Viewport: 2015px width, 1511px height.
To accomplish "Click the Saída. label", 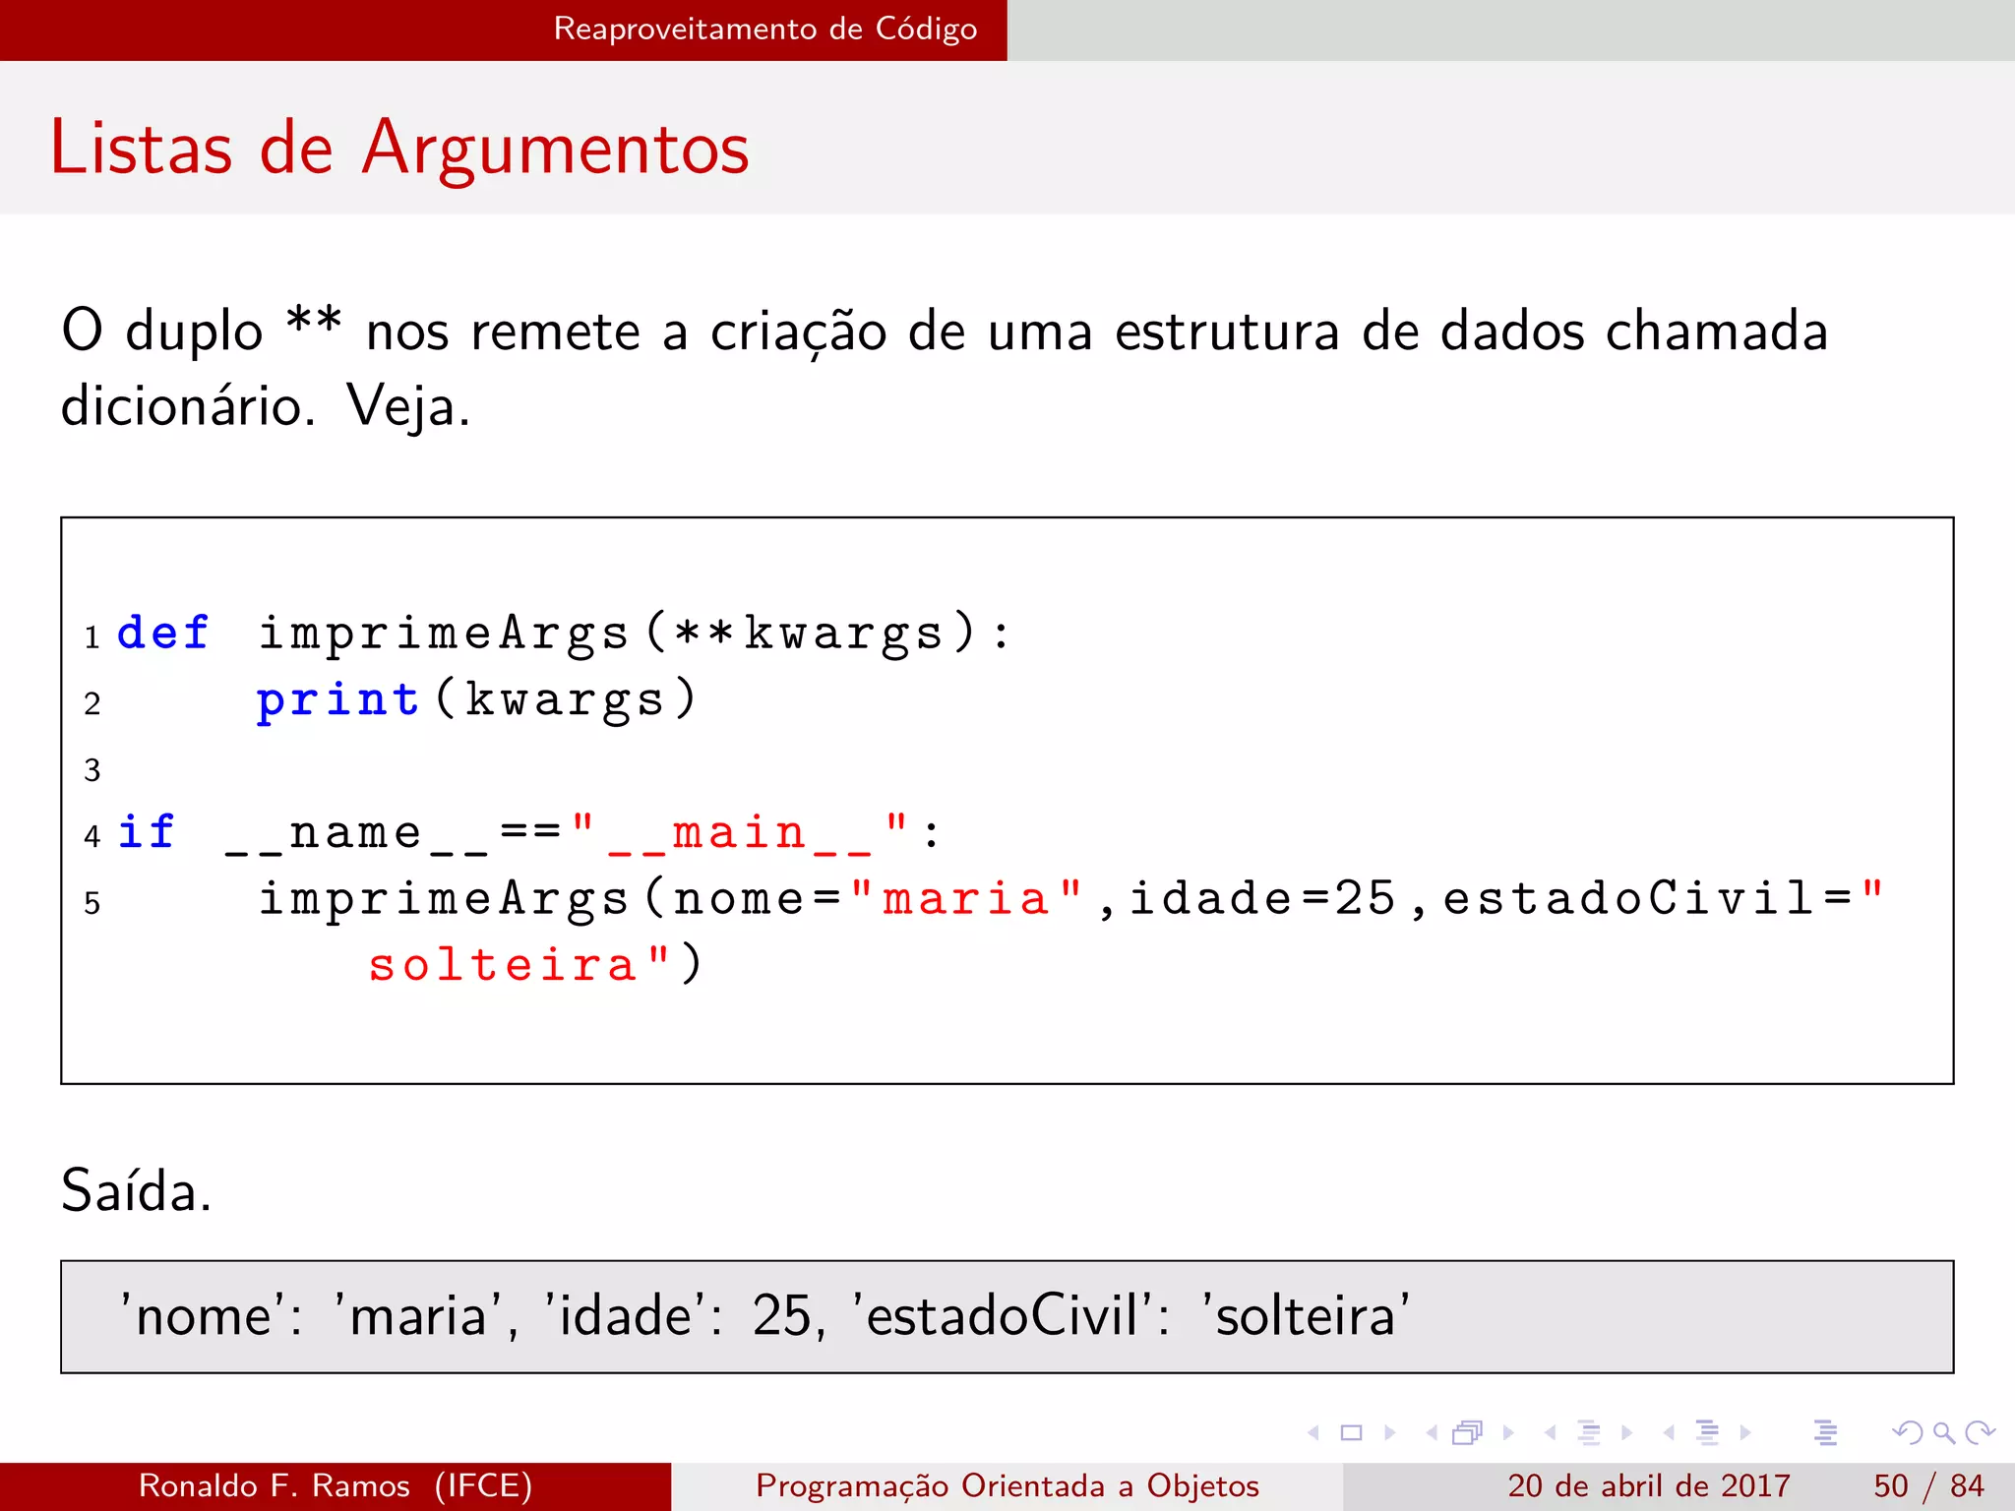I will click(136, 1190).
